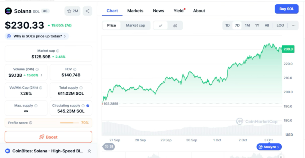Screen dimensions: 305x158
Task: Open the more options ellipsis on chart
Action: pyautogui.click(x=293, y=25)
